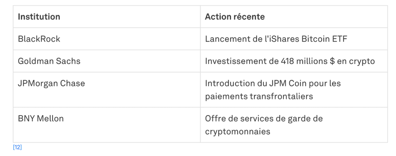Select the BNY Mellon table cell
Image resolution: width=396 pixels, height=156 pixels.
pos(41,119)
